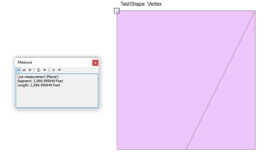266x159 pixels.
Task: Click the Segment 2,999.999949 Feet line
Action: [x=40, y=81]
